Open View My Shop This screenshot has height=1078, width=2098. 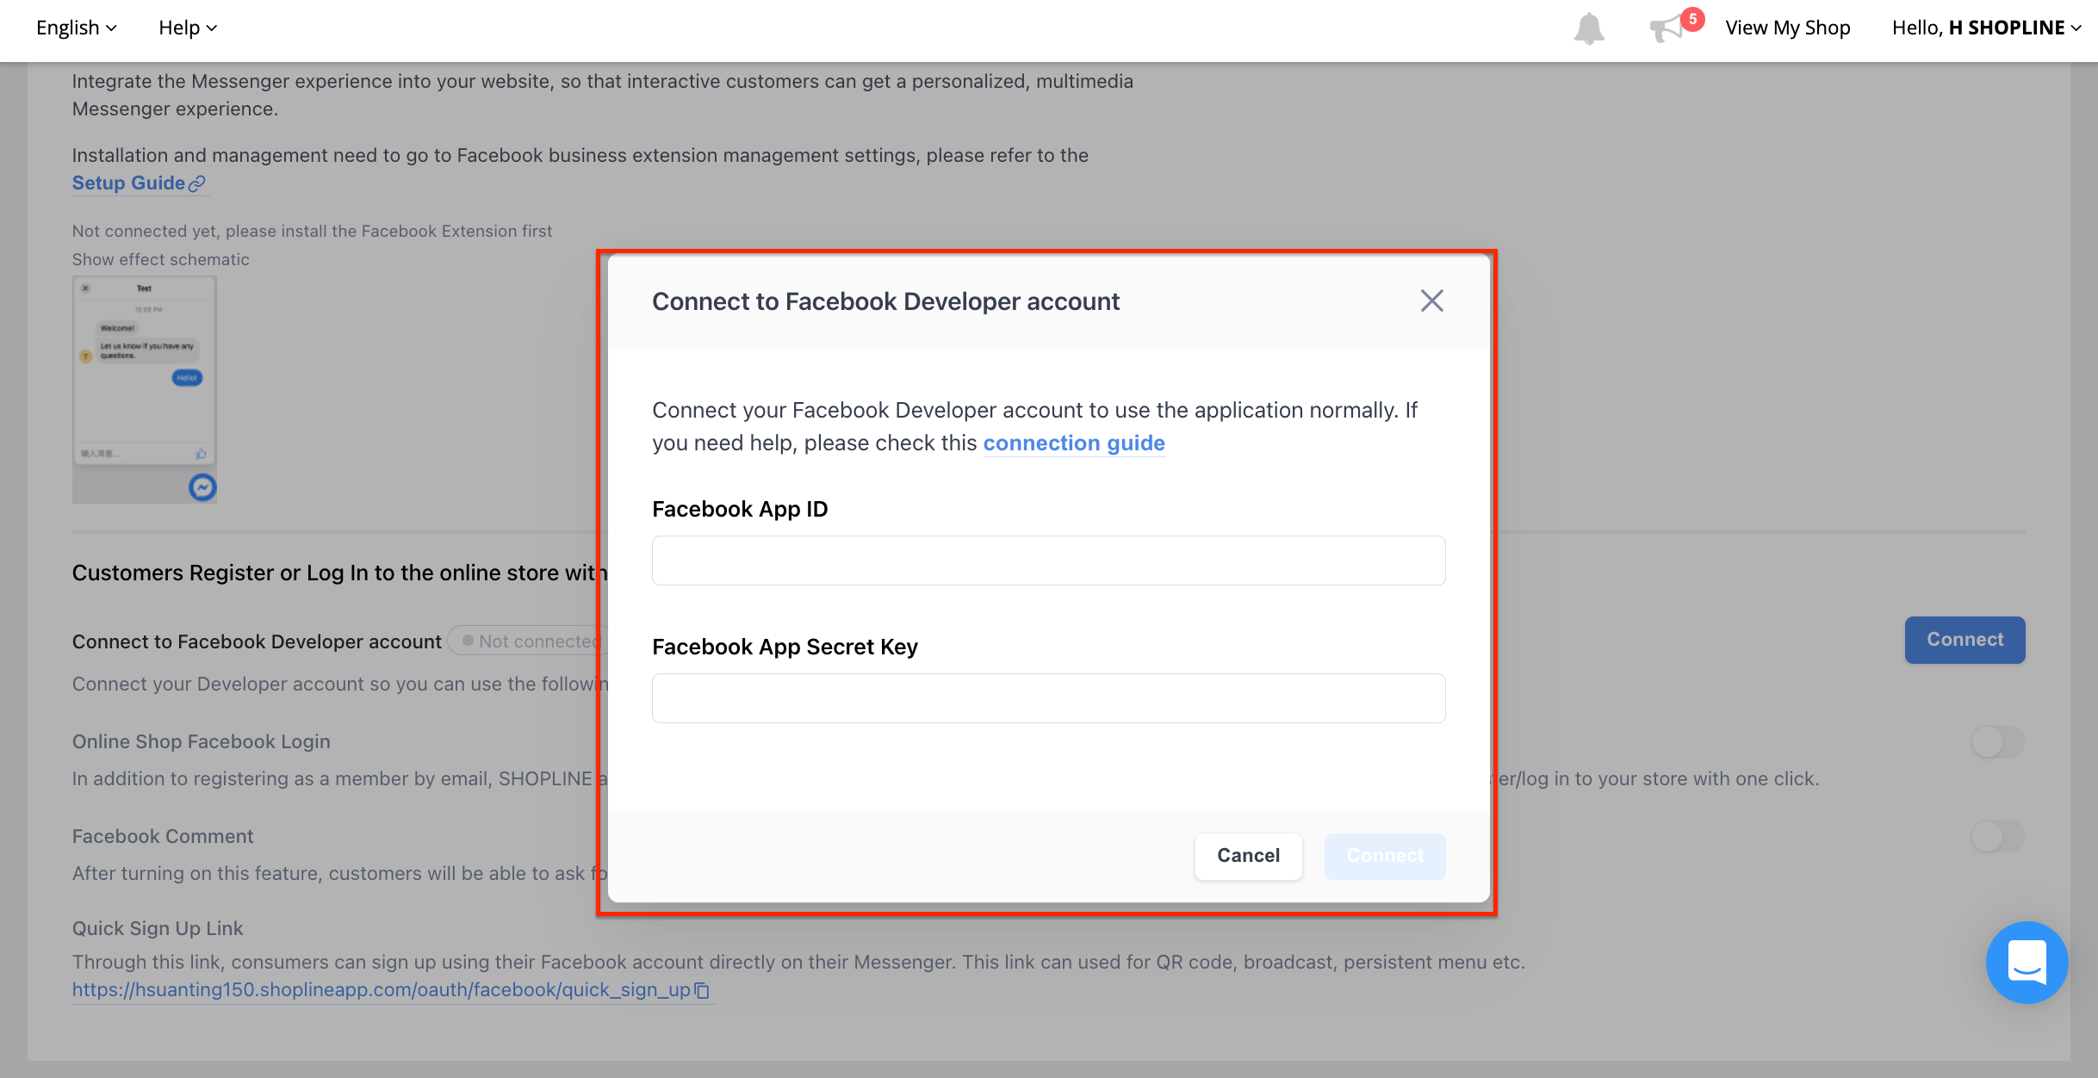click(1787, 28)
